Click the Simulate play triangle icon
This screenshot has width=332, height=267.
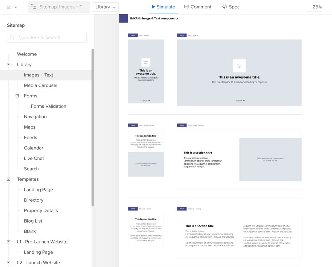[x=153, y=7]
